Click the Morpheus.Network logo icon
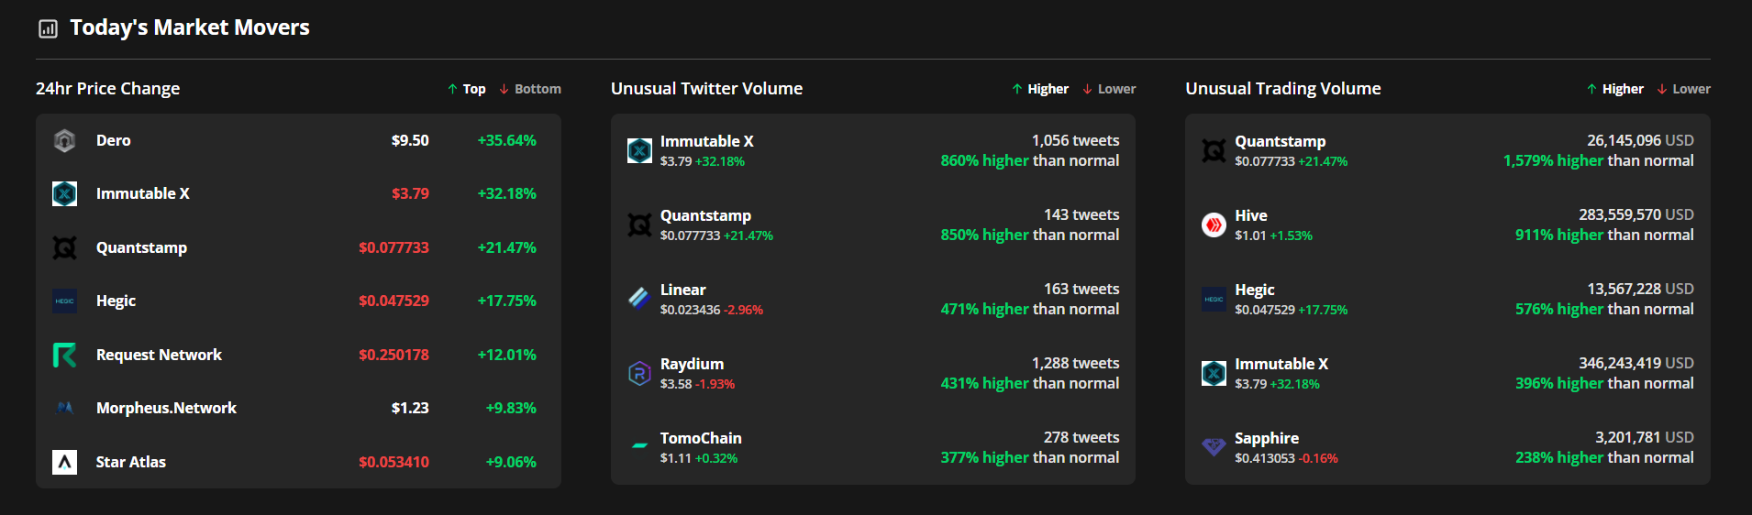Viewport: 1752px width, 515px height. click(64, 408)
